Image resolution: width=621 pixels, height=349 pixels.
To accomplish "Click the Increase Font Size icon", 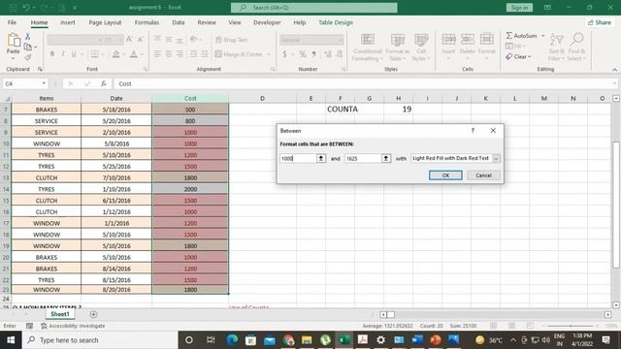I will [x=129, y=39].
